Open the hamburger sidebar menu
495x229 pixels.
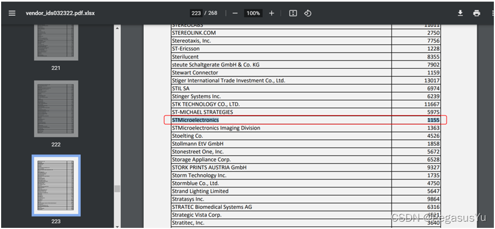12,13
